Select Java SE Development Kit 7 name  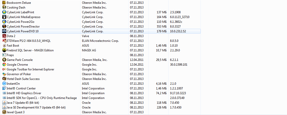[x=36, y=107]
